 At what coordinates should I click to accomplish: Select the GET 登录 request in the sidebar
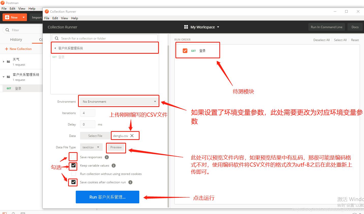click(21, 88)
